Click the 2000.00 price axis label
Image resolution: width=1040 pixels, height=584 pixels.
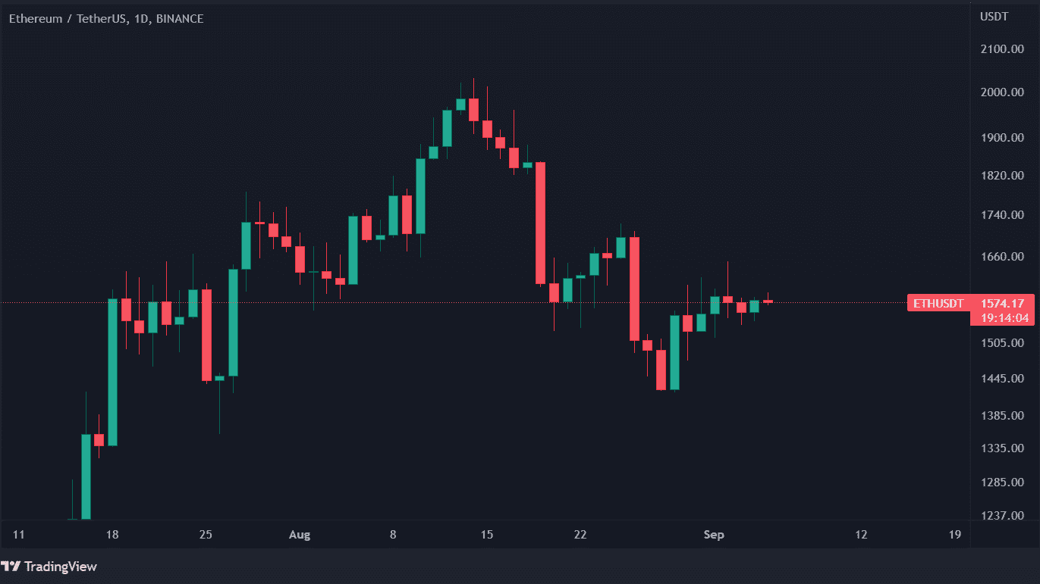[x=1003, y=92]
